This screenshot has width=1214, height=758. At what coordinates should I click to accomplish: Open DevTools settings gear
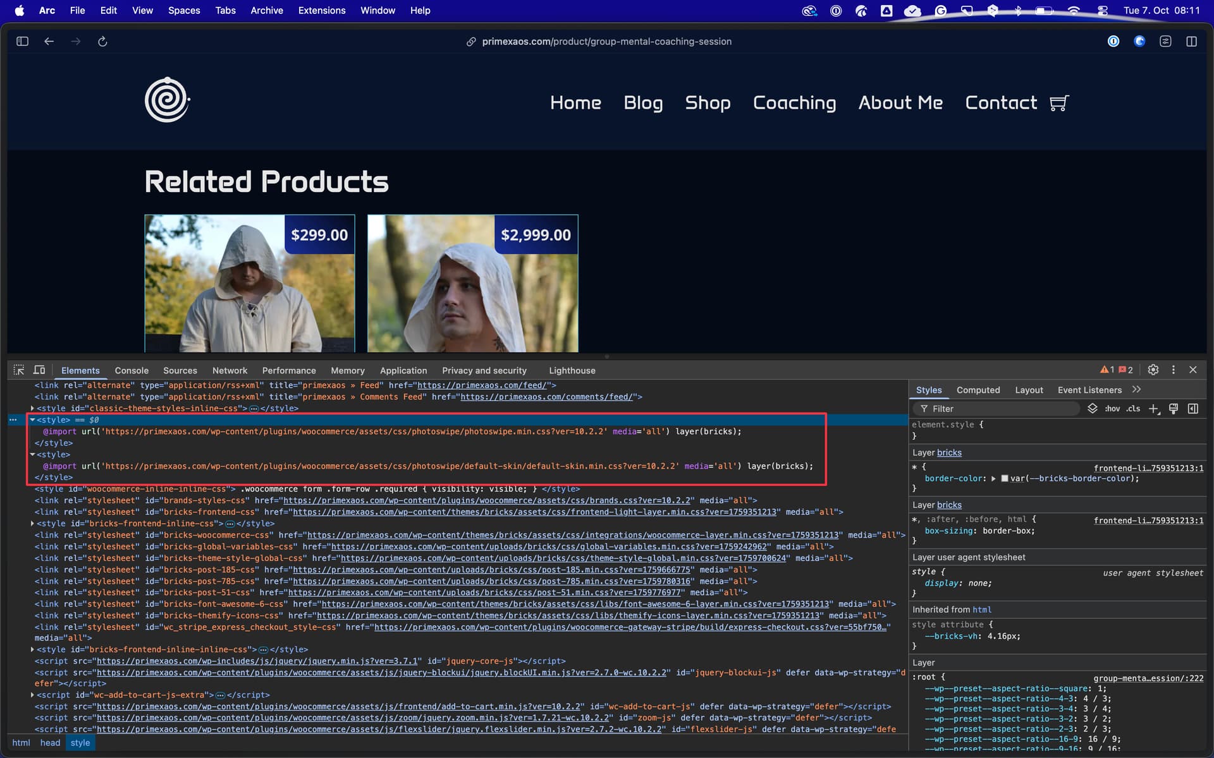[1153, 370]
